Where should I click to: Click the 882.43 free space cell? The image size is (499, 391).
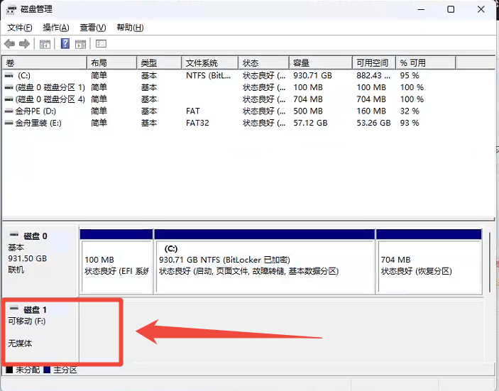pyautogui.click(x=373, y=75)
